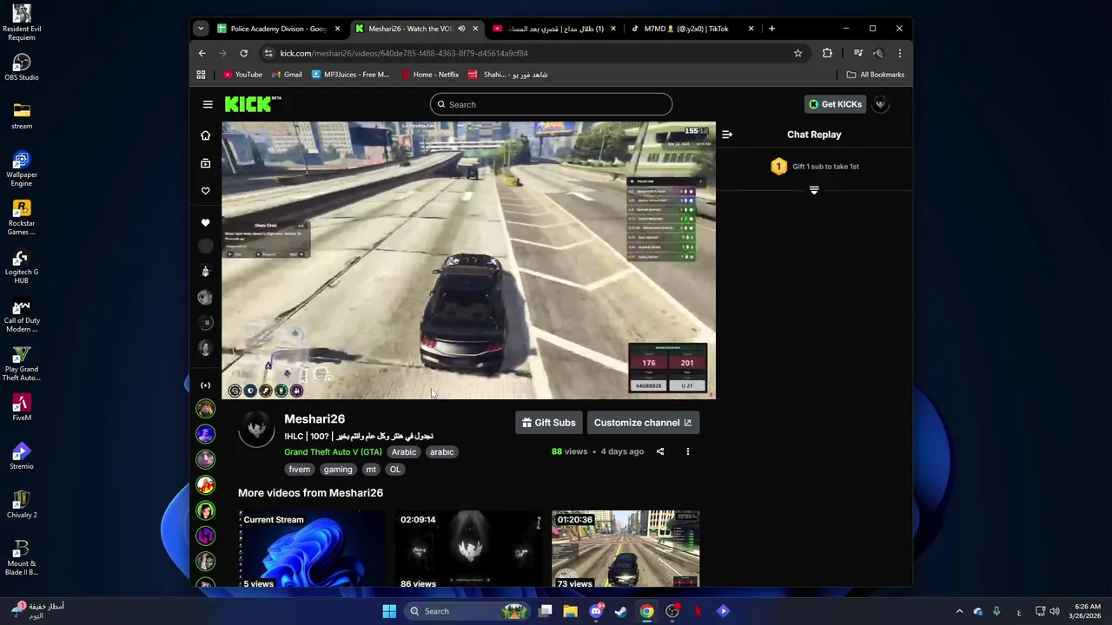Open volume control in system tray
Image resolution: width=1112 pixels, height=625 pixels.
tap(1055, 611)
